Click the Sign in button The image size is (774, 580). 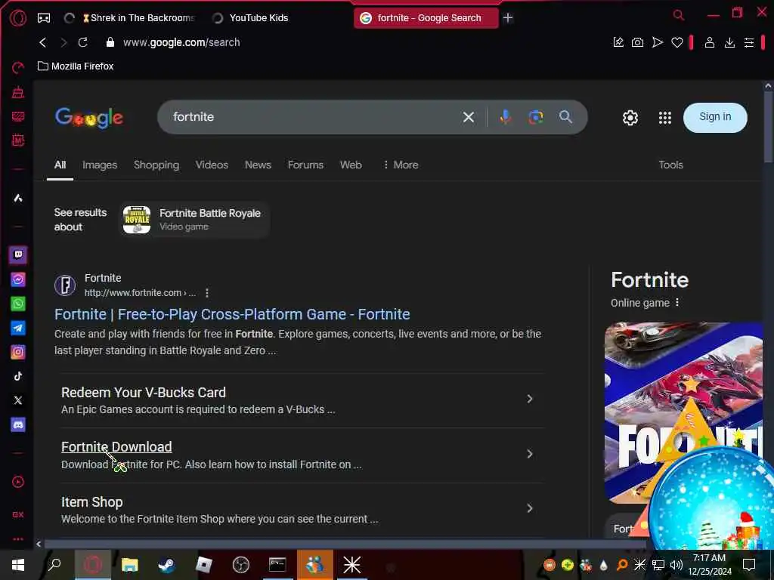click(x=715, y=117)
